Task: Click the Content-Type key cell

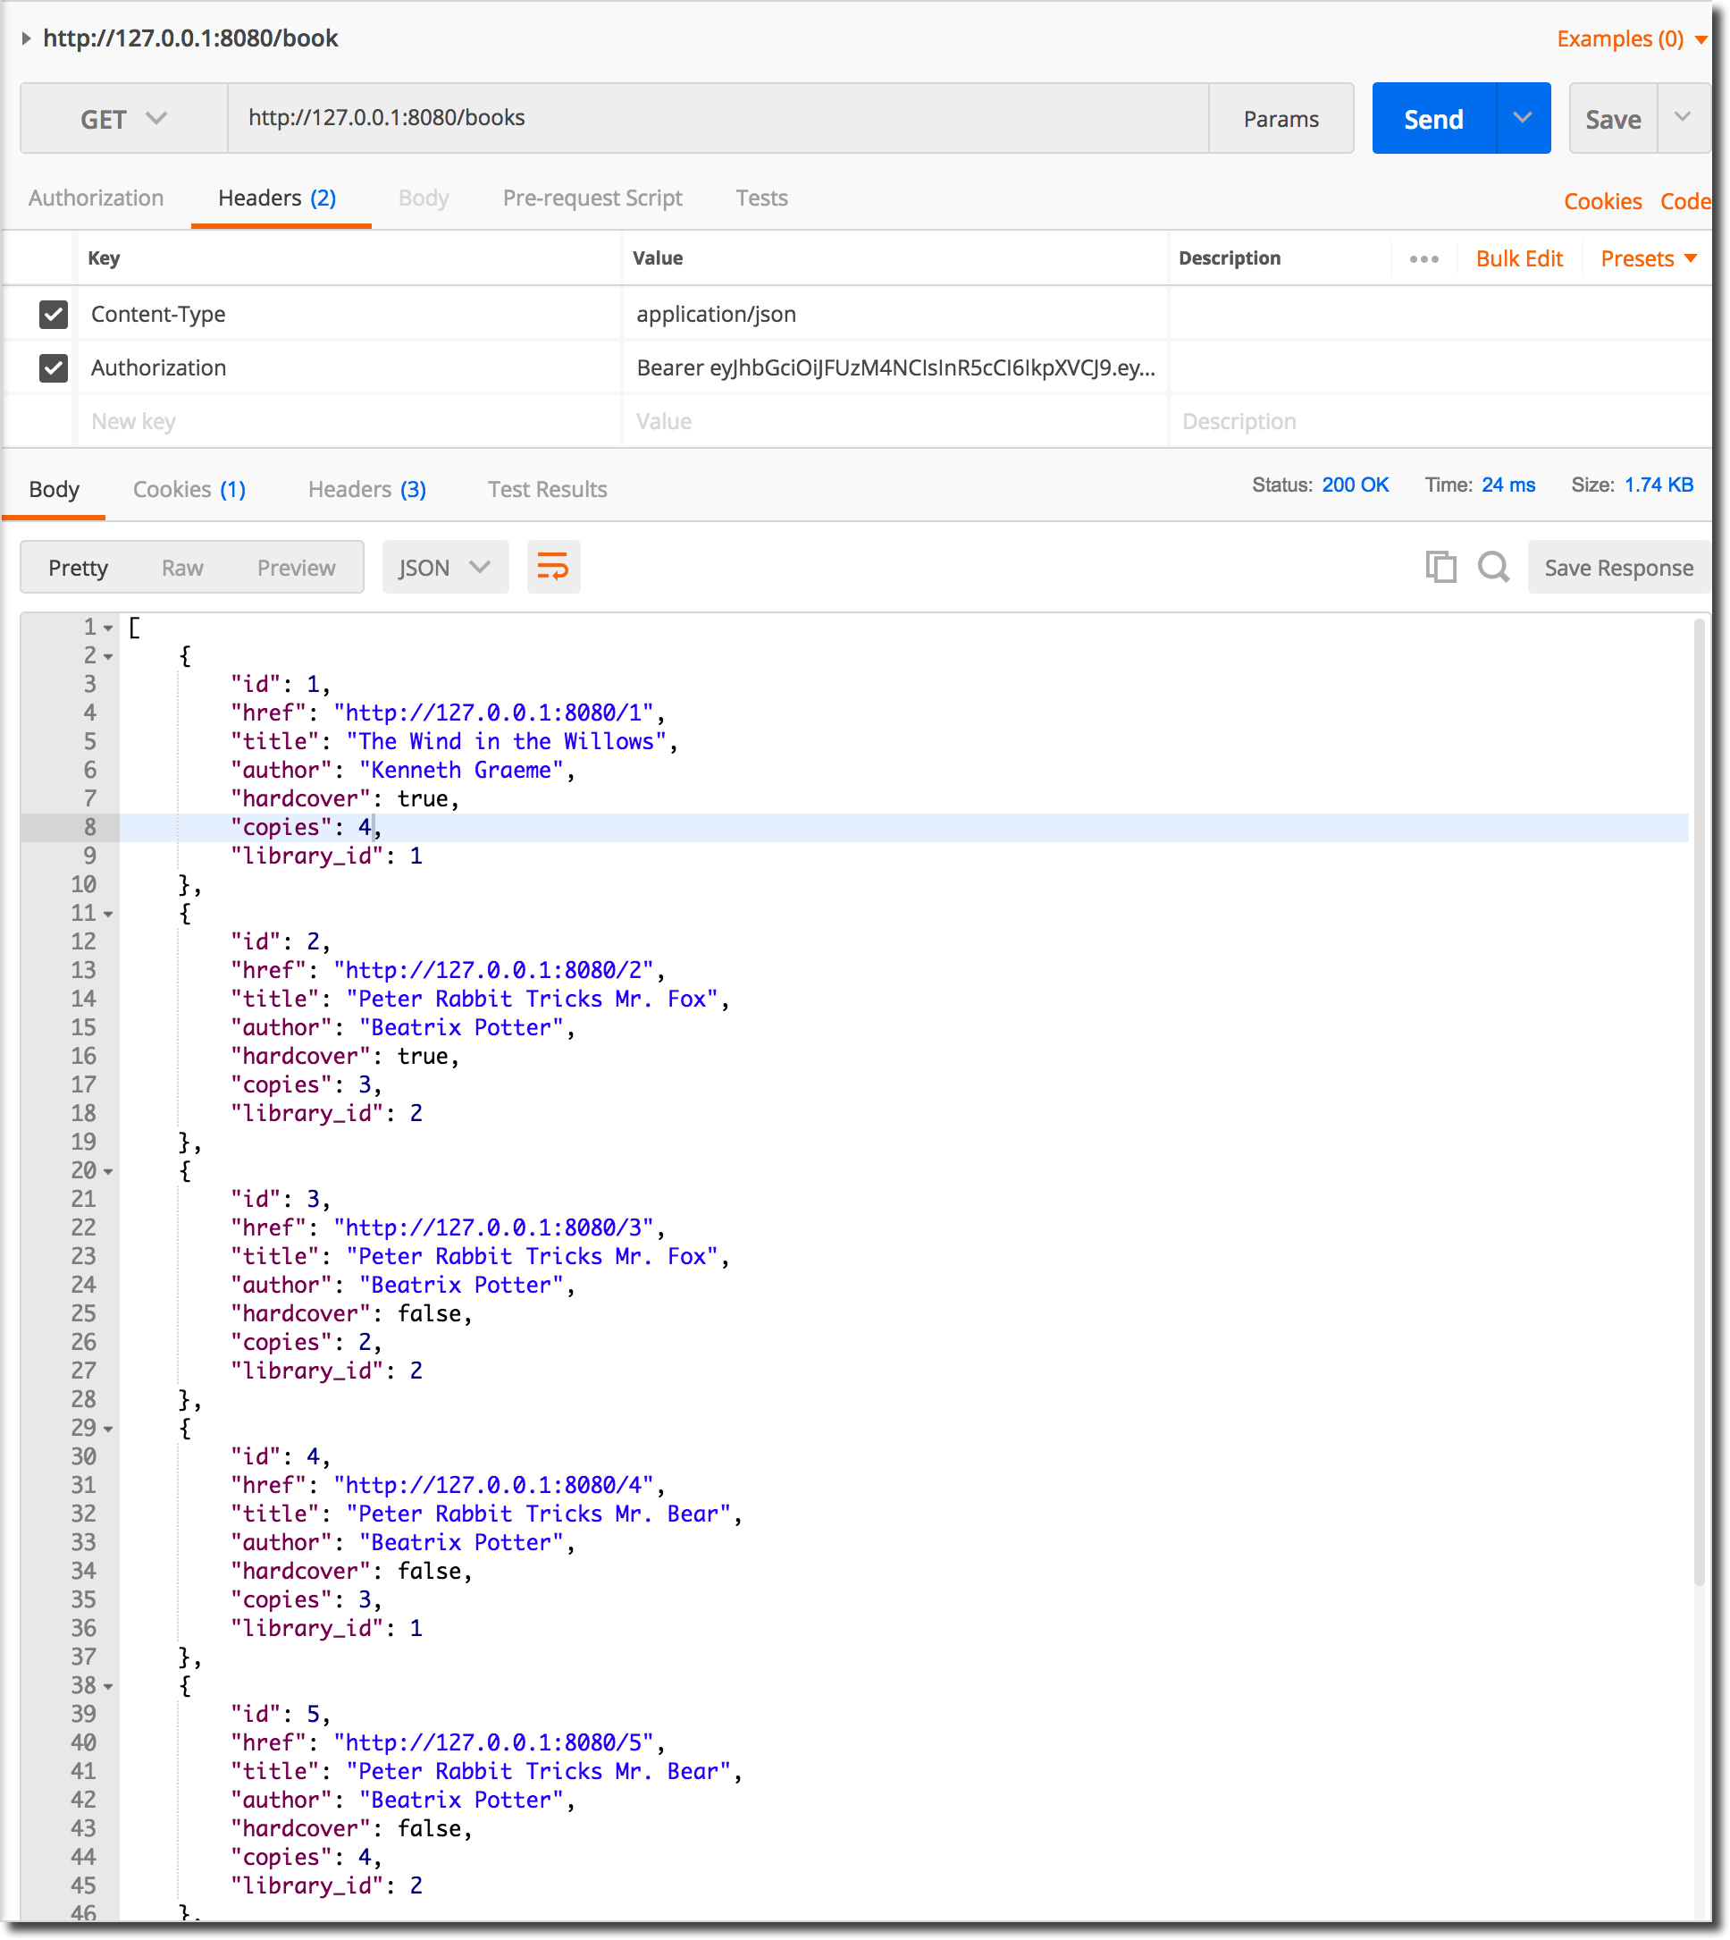Action: 348,314
